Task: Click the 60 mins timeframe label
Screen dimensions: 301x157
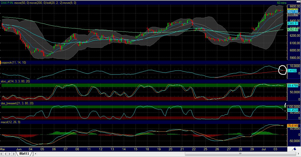Action: point(282,3)
